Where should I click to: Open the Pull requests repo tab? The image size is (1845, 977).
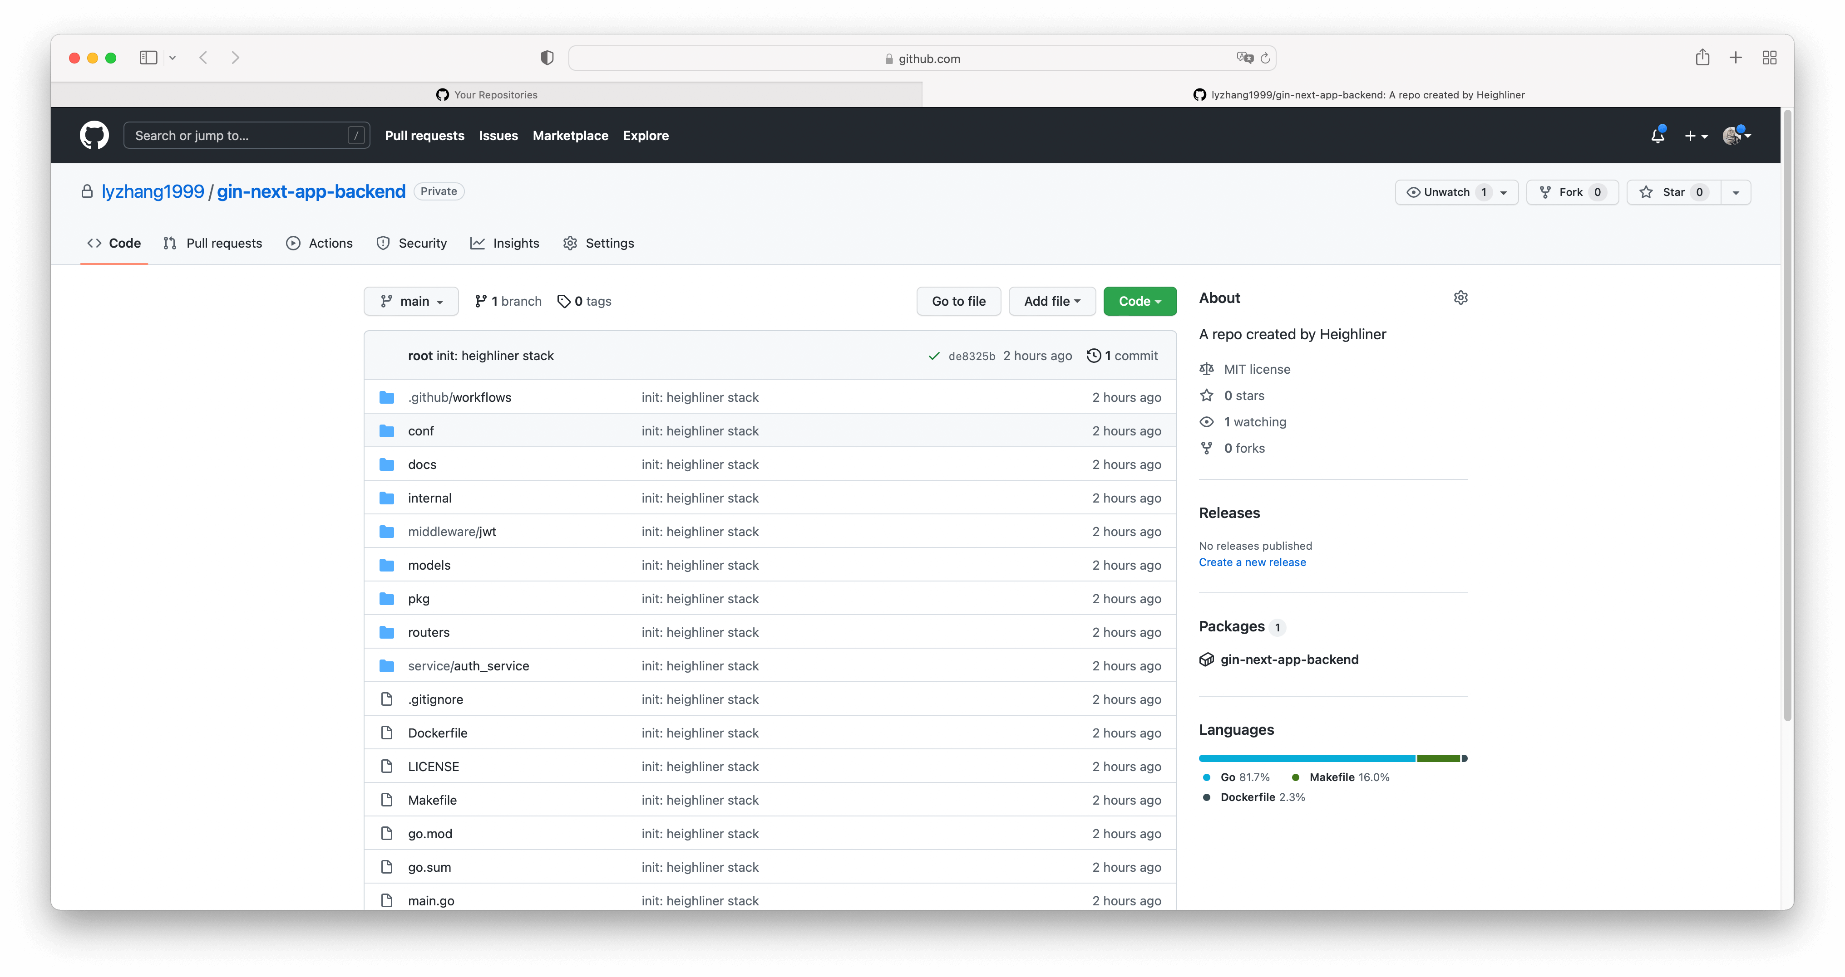213,244
